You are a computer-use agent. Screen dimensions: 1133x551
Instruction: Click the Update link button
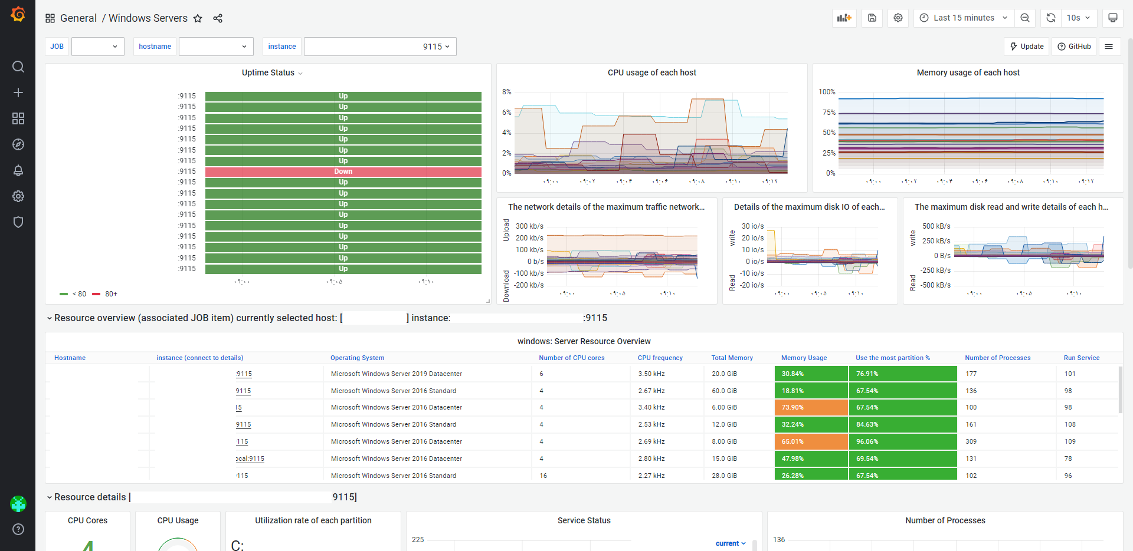point(1027,47)
